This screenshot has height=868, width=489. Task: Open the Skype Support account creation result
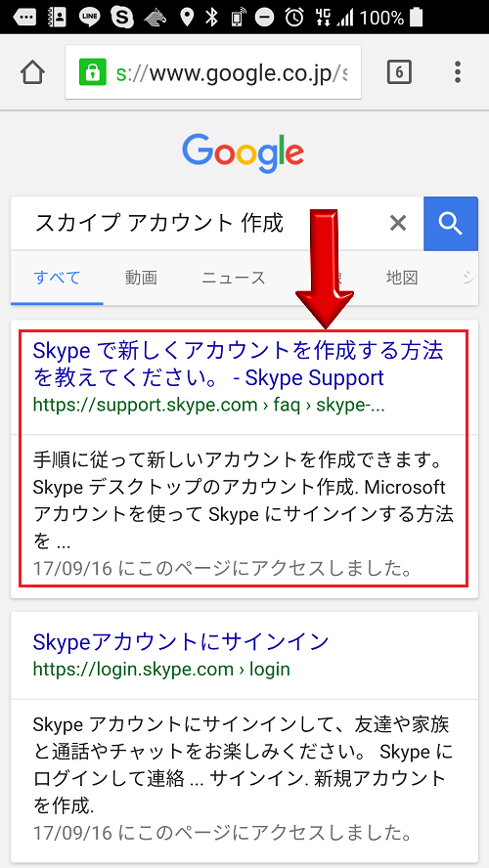[x=238, y=365]
